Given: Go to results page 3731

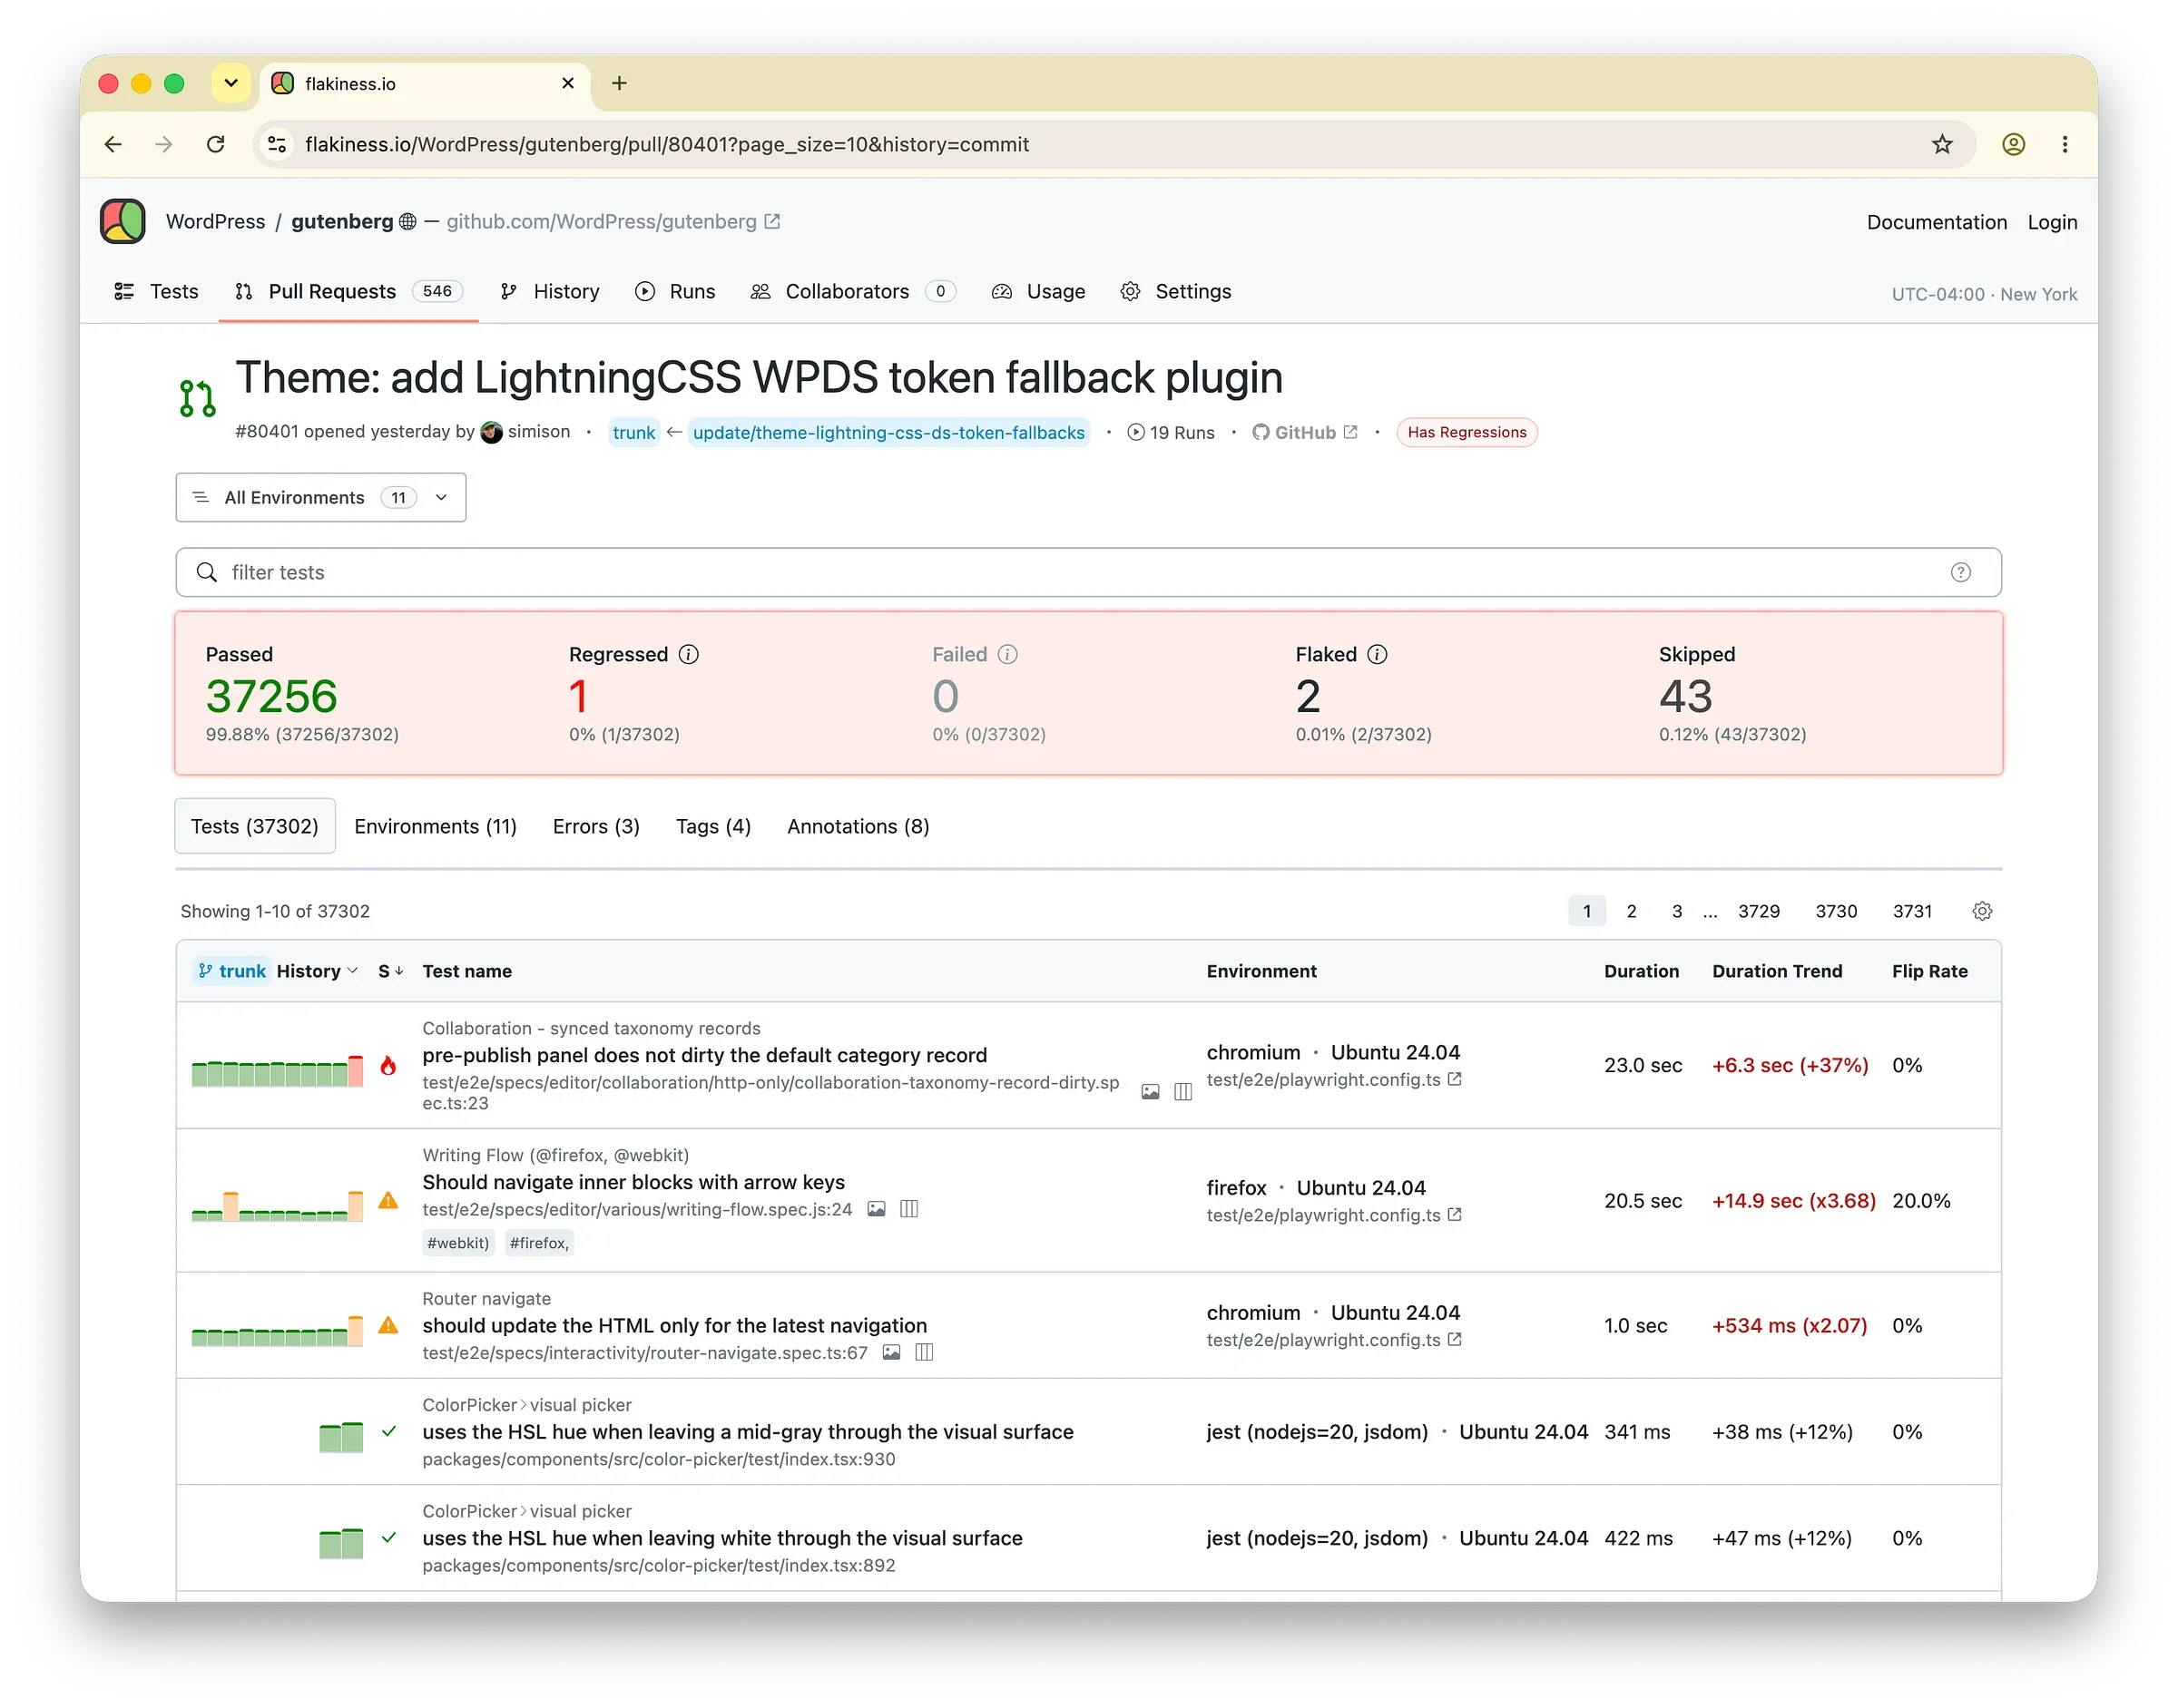Looking at the screenshot, I should pyautogui.click(x=1912, y=911).
